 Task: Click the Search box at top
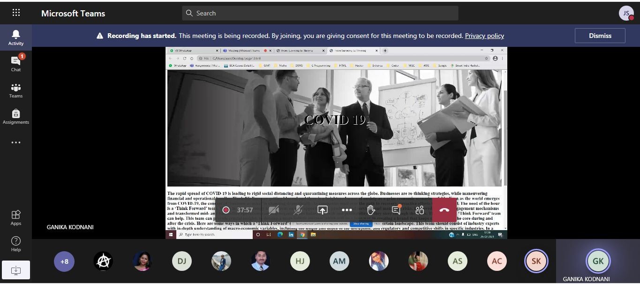point(320,13)
